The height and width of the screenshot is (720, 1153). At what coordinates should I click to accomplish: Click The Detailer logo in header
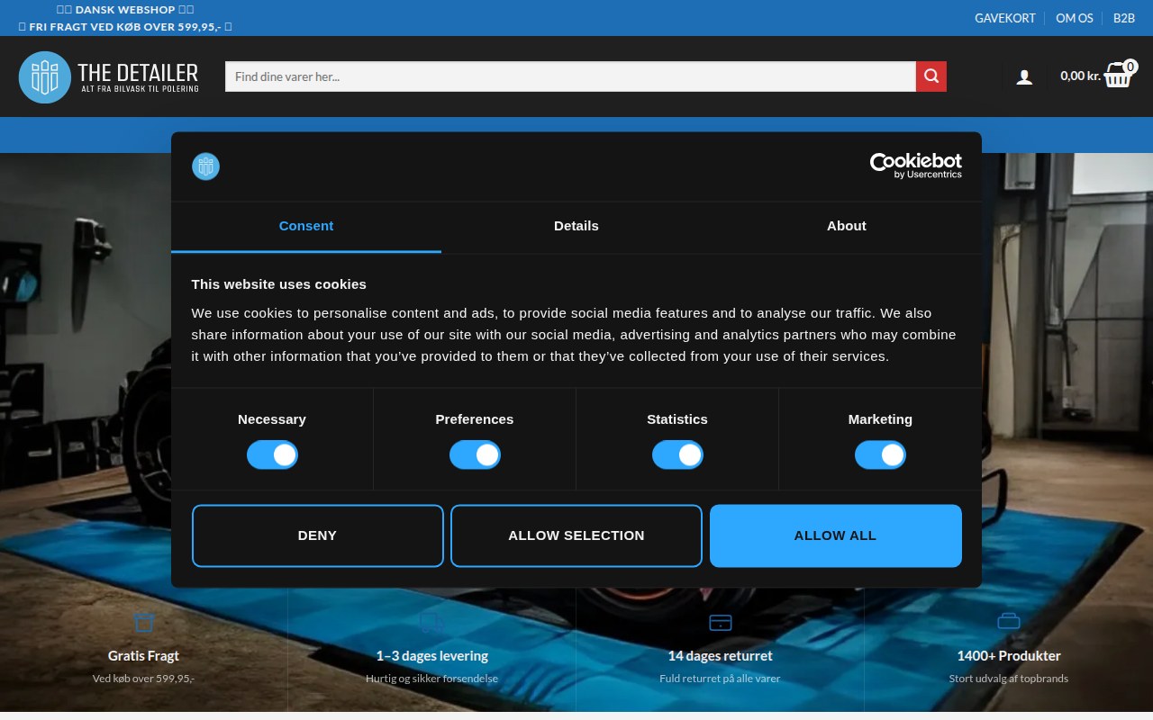[109, 76]
